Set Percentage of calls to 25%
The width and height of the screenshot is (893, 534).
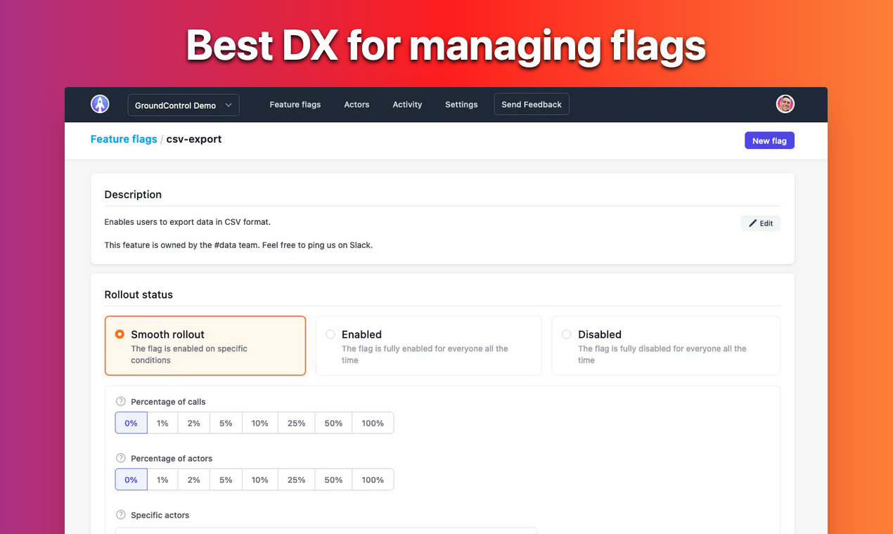pyautogui.click(x=297, y=423)
